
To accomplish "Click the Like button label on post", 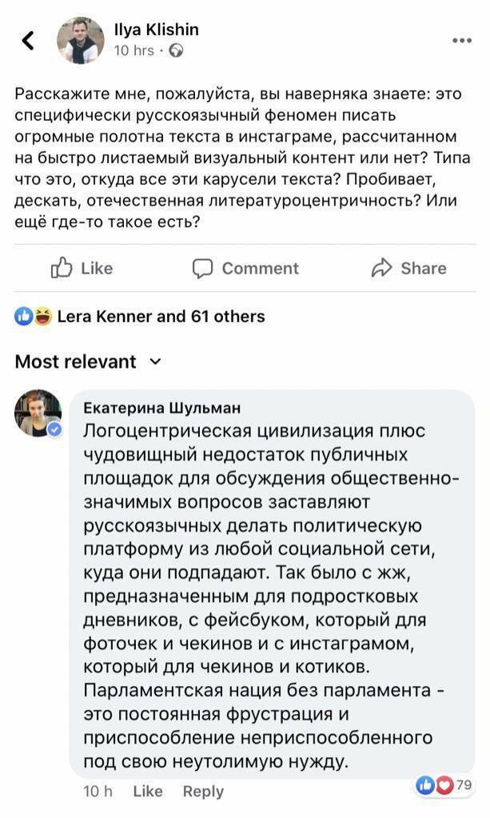I will click(x=97, y=269).
